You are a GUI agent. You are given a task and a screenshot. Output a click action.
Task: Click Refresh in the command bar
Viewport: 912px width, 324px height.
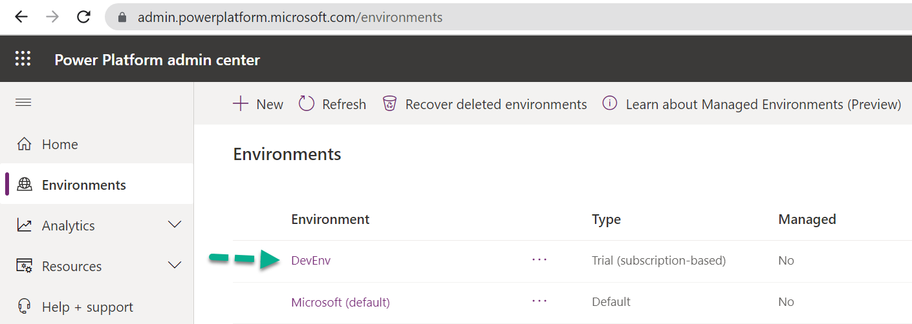pos(332,104)
